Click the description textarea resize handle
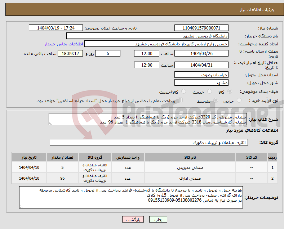 pos(50,124)
